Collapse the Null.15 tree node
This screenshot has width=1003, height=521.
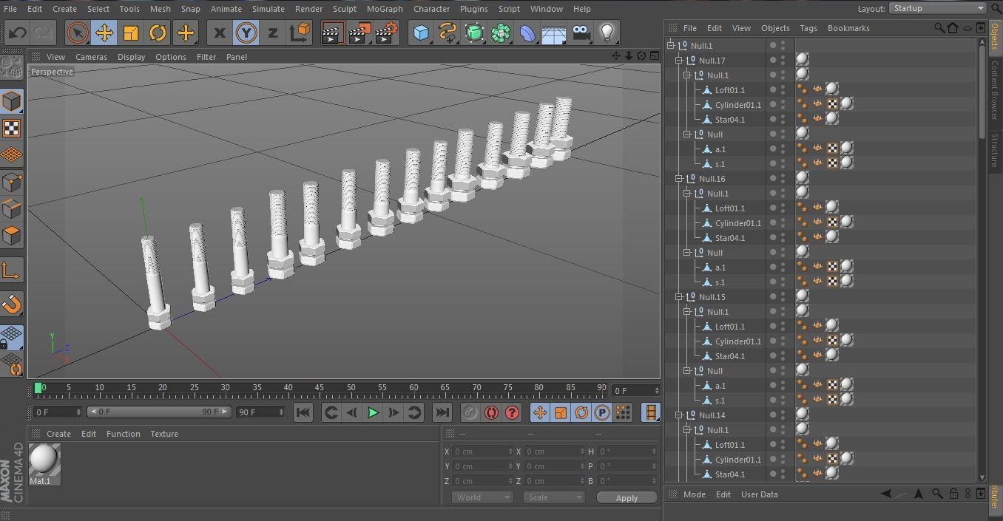click(678, 297)
